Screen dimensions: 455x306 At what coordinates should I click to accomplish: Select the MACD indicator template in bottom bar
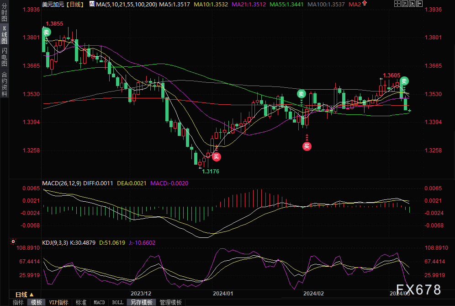99,302
